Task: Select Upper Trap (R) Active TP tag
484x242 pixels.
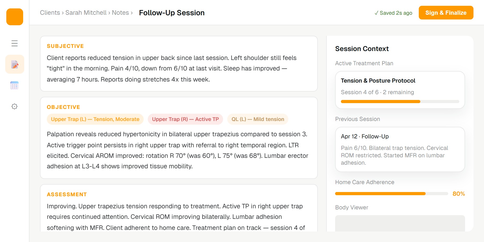Action: click(x=185, y=119)
